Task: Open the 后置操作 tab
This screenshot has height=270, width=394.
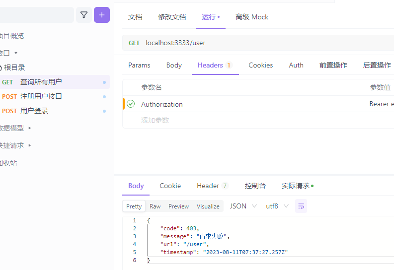Action: [377, 65]
